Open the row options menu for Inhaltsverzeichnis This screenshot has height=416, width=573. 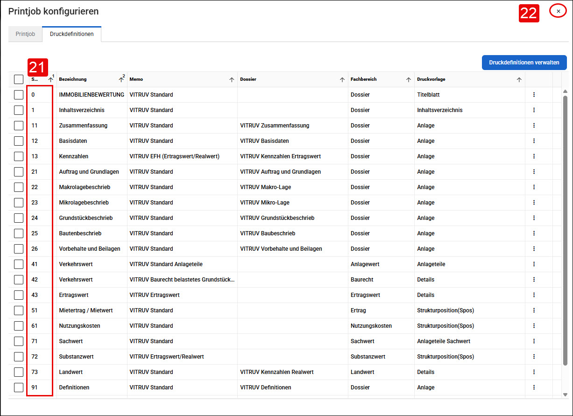point(534,110)
